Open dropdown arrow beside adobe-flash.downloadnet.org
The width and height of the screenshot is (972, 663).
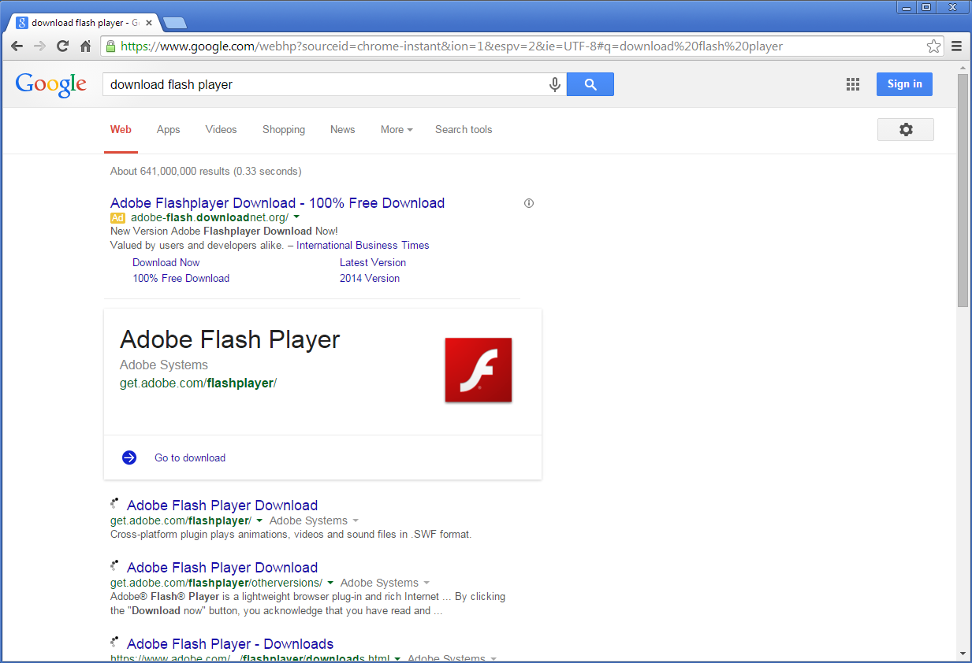[x=296, y=217]
